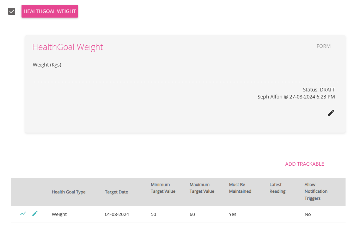
Task: Click Health Goal Type column header
Action: coord(69,192)
